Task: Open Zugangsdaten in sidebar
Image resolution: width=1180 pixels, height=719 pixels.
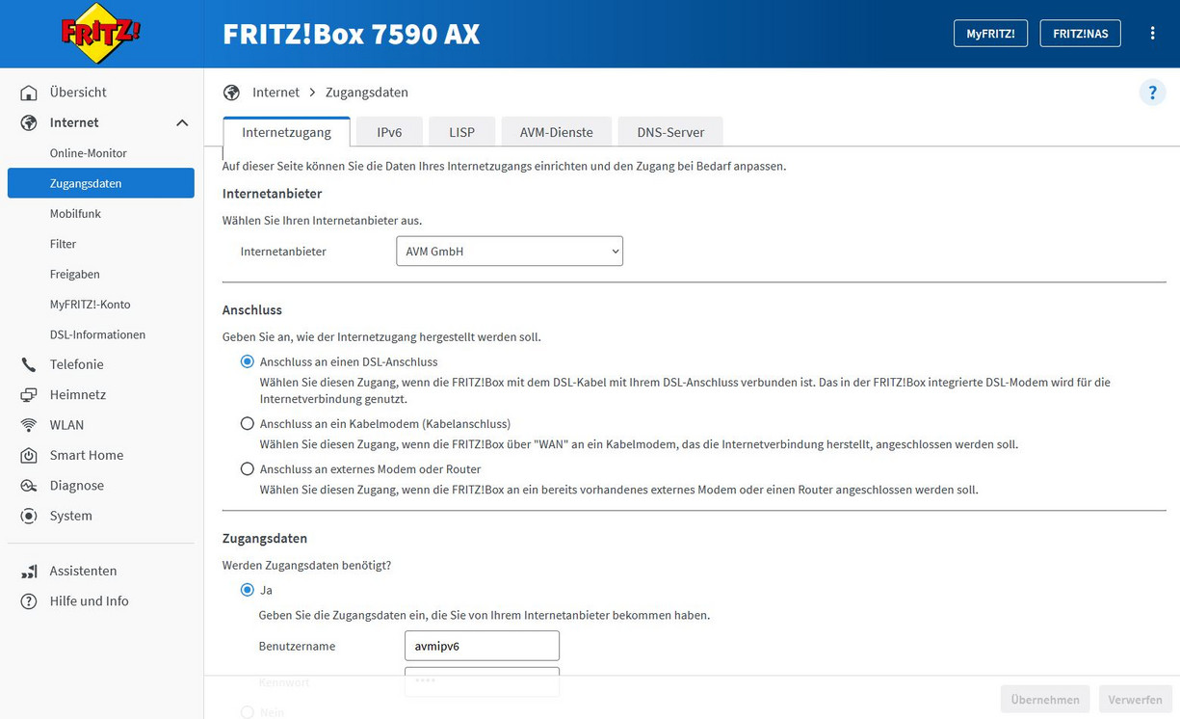Action: (x=101, y=183)
